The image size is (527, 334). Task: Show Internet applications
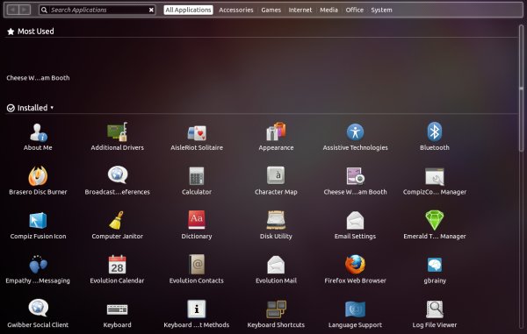pyautogui.click(x=300, y=10)
